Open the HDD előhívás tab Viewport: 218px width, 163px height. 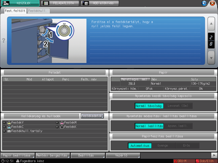[x=100, y=3]
